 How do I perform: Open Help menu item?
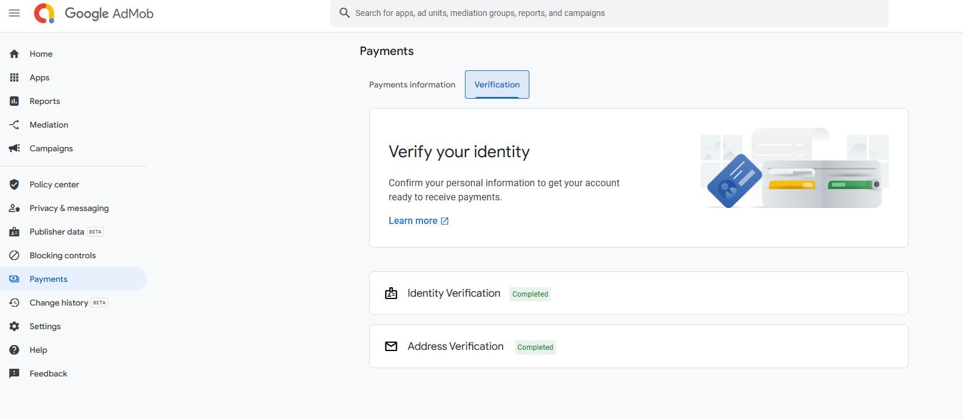tap(73, 350)
